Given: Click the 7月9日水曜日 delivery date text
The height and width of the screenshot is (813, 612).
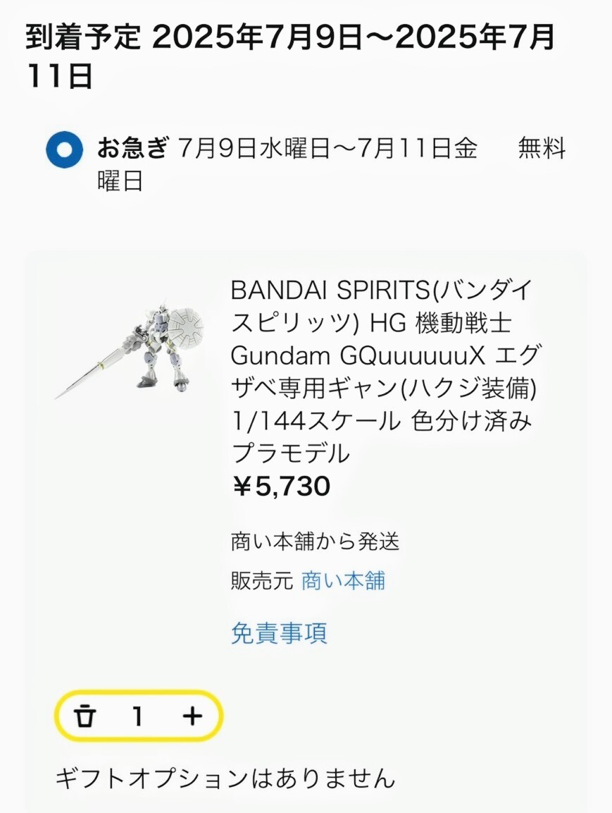Looking at the screenshot, I should (x=254, y=148).
